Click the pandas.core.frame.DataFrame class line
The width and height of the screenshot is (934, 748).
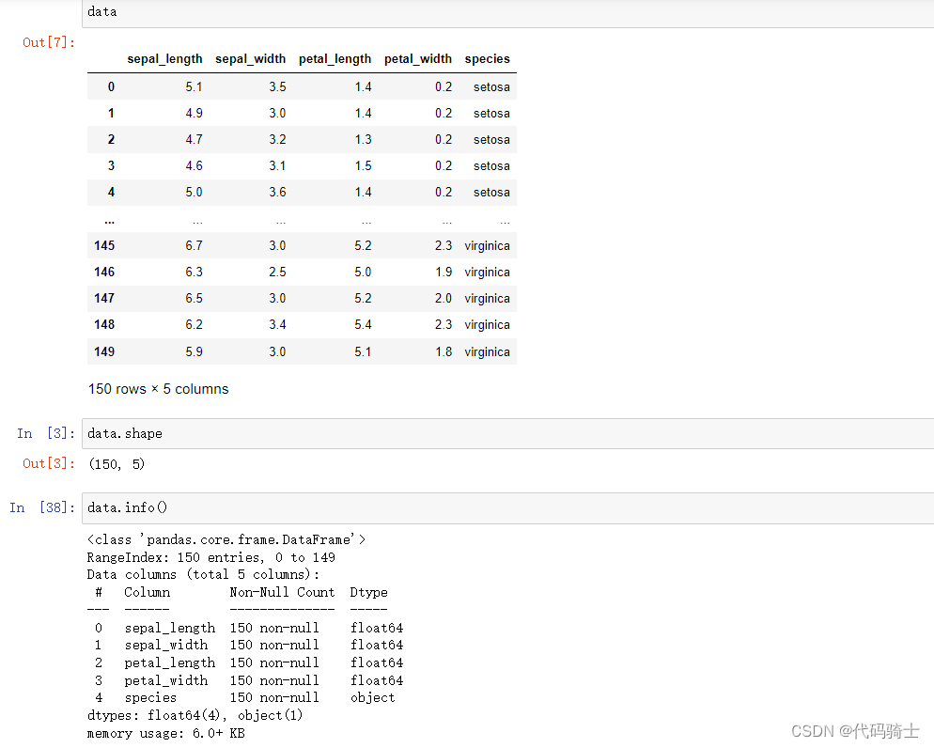pyautogui.click(x=226, y=539)
